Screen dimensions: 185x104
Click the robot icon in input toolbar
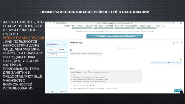pyautogui.click(x=90, y=85)
